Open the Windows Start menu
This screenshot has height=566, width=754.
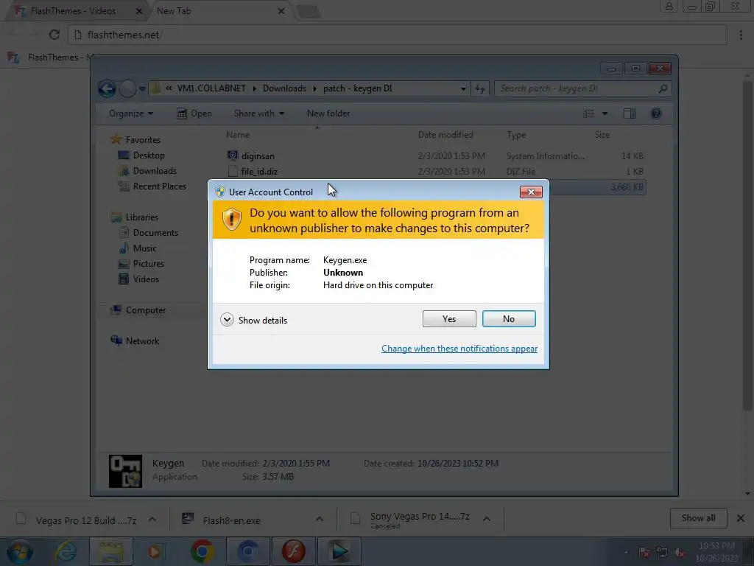click(x=19, y=551)
